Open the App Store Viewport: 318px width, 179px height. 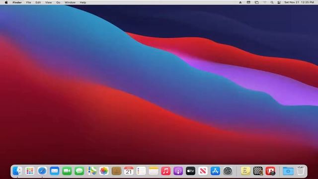pyautogui.click(x=215, y=171)
